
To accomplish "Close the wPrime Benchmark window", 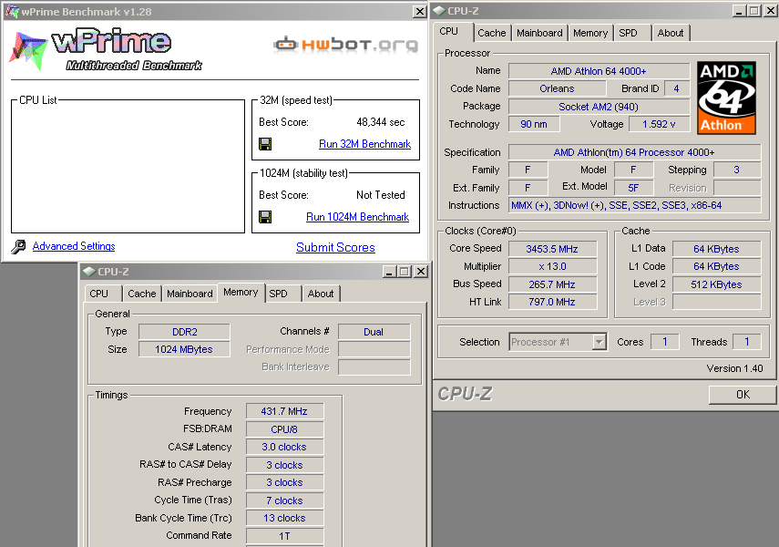I will (420, 12).
